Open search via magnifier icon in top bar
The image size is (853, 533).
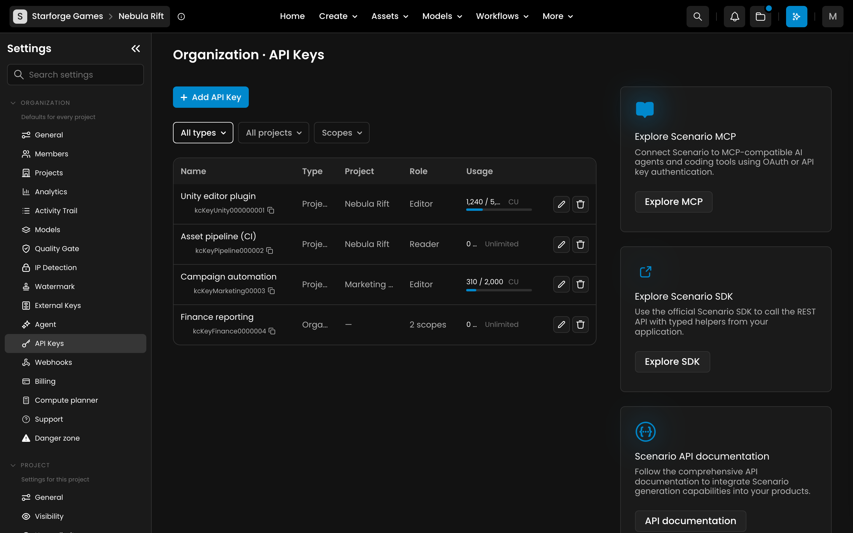pos(697,17)
